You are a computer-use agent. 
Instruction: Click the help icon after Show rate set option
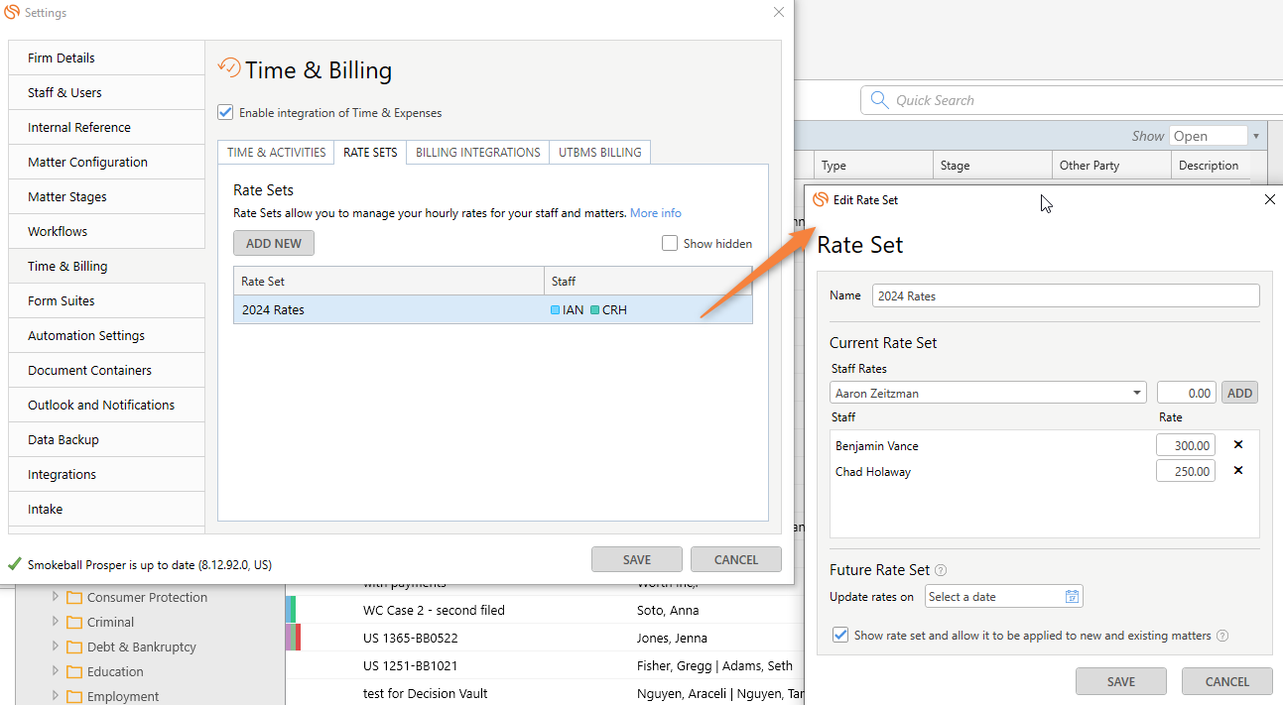click(1222, 636)
